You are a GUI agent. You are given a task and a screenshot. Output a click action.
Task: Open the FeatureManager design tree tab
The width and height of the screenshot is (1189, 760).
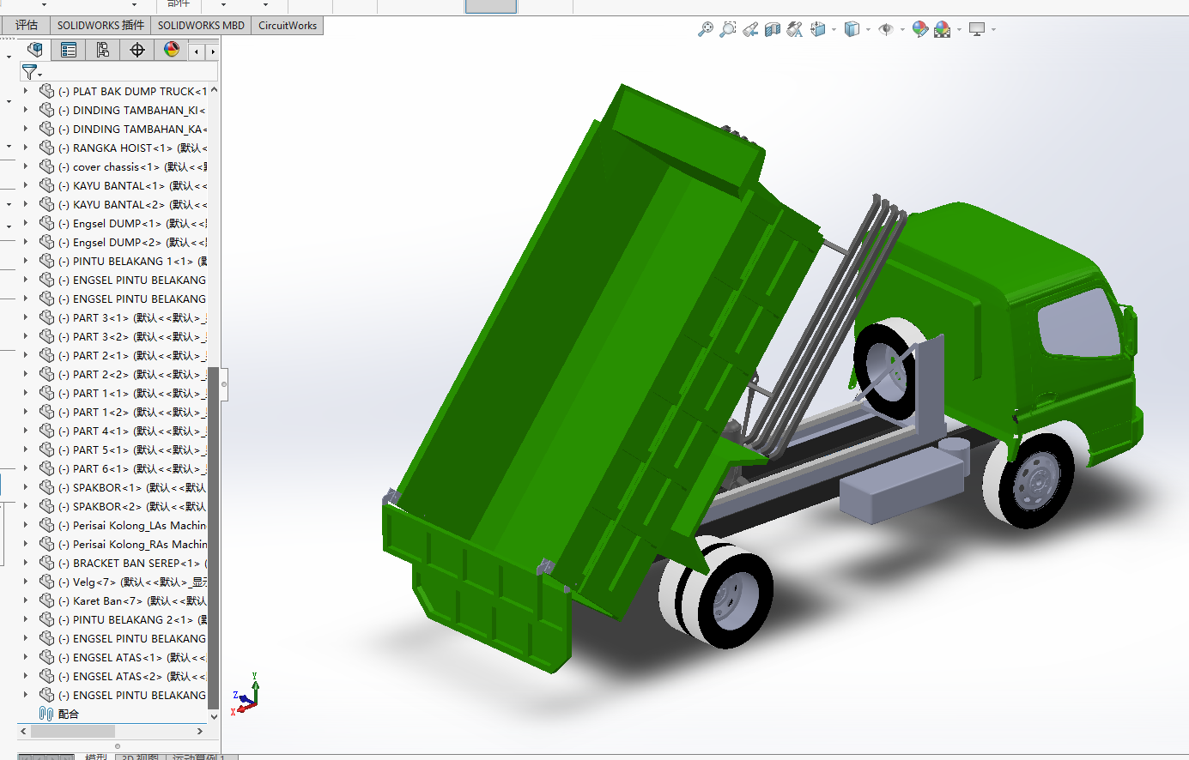pos(34,50)
